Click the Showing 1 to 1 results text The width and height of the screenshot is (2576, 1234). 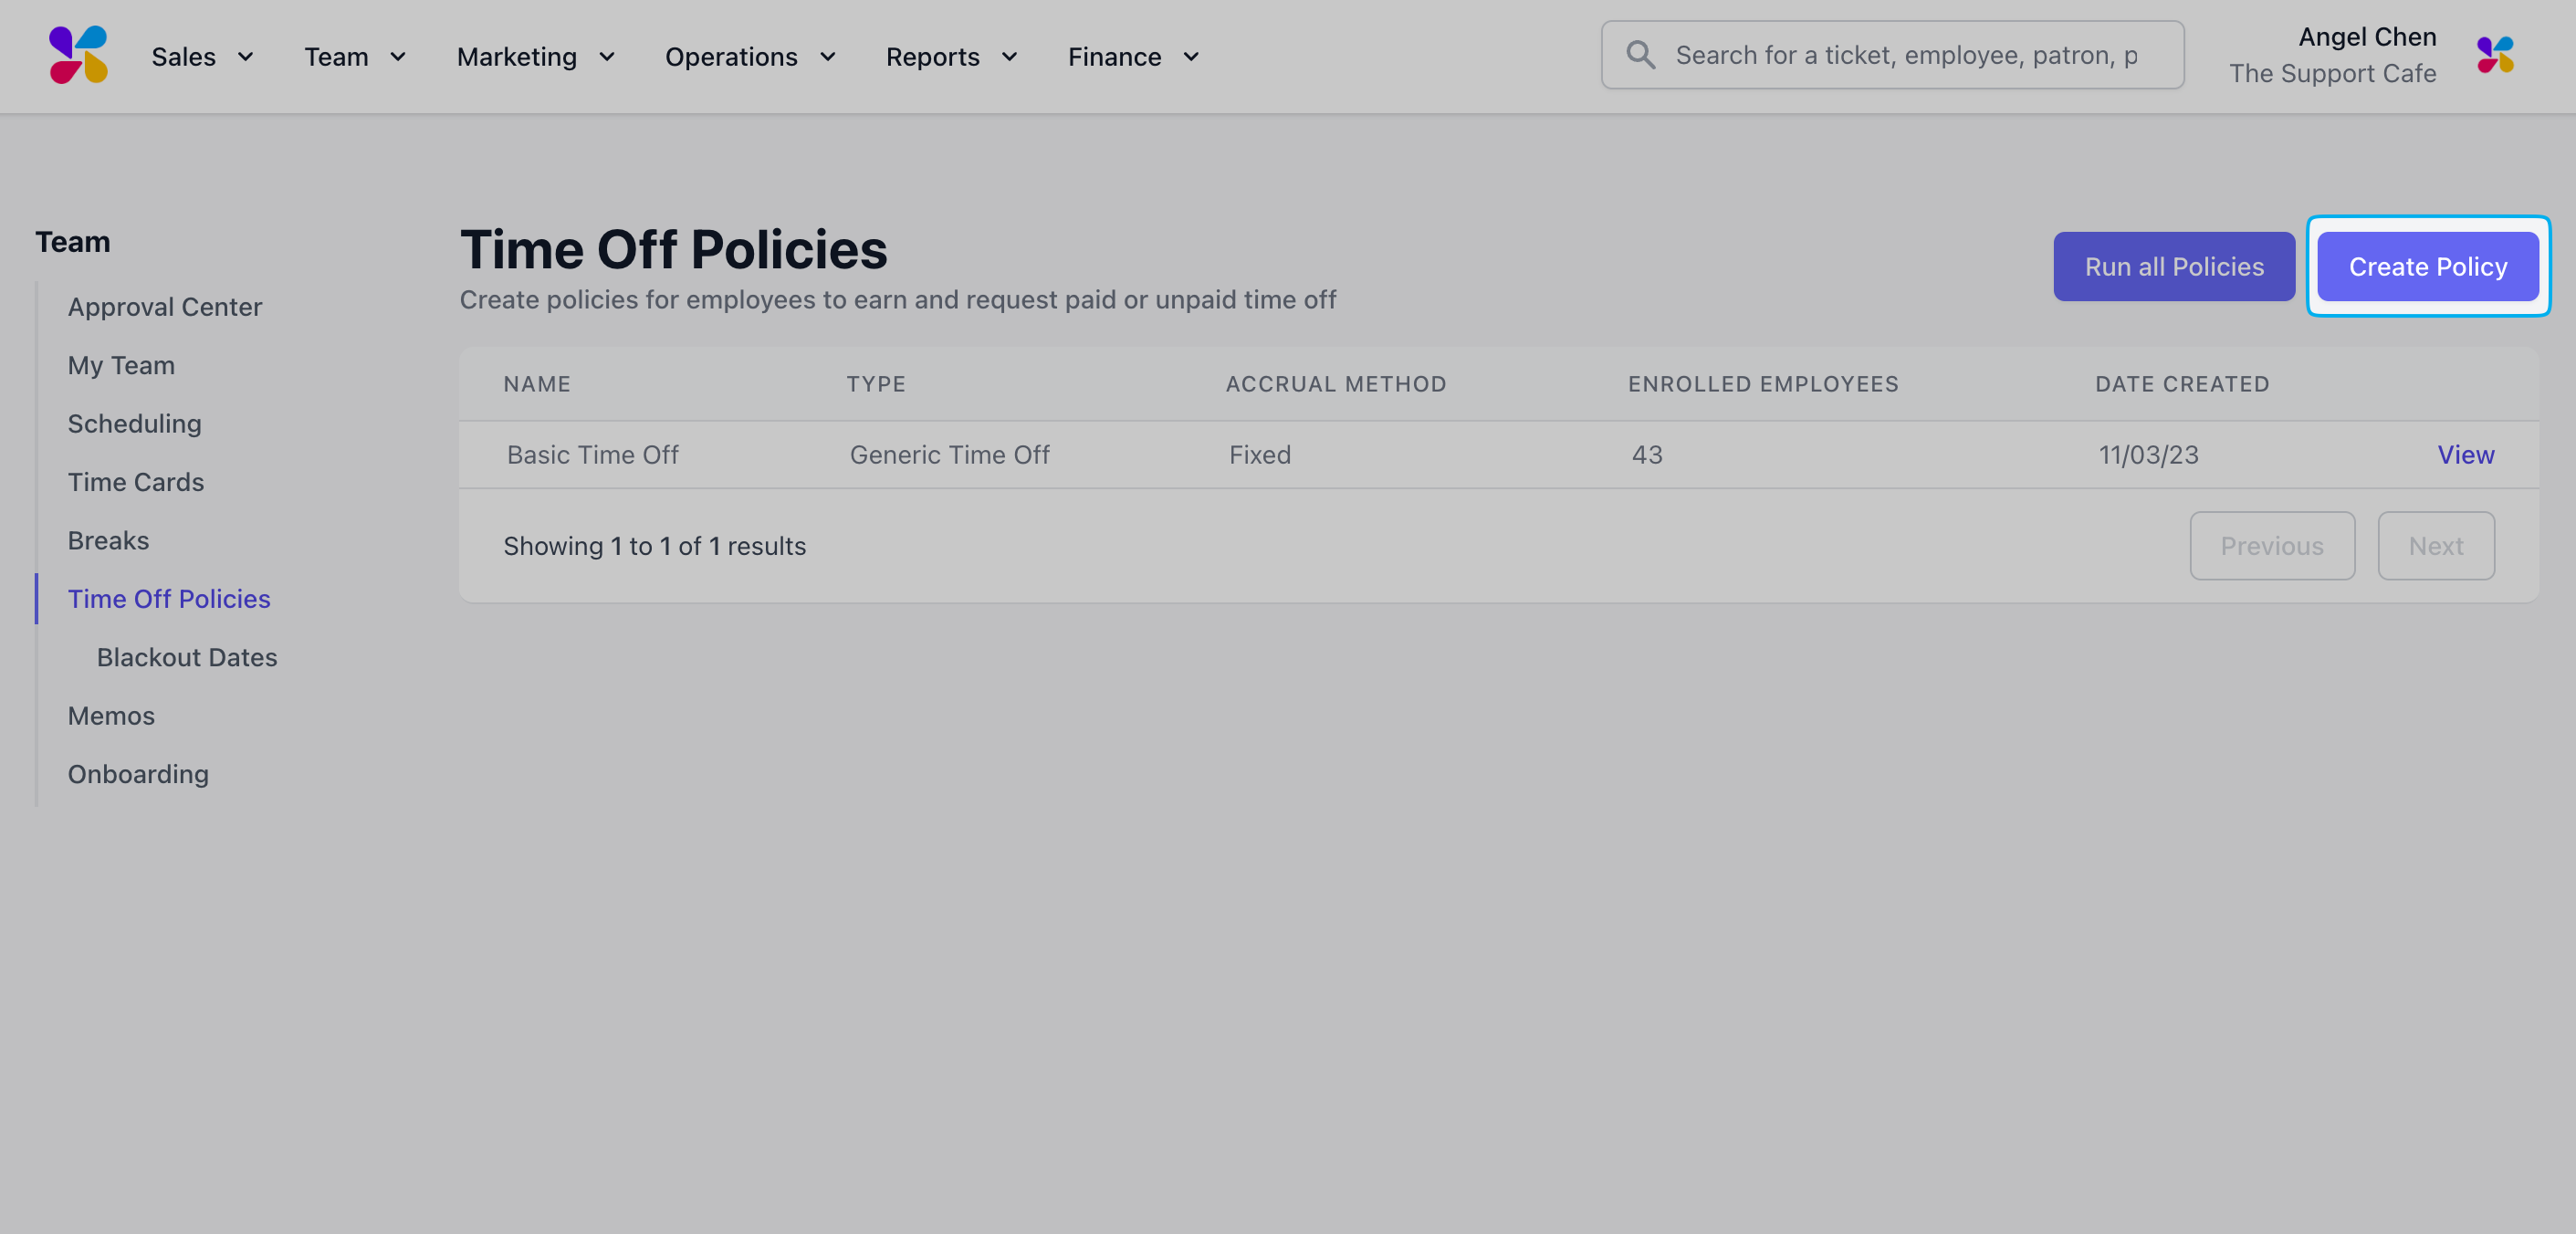pos(654,546)
